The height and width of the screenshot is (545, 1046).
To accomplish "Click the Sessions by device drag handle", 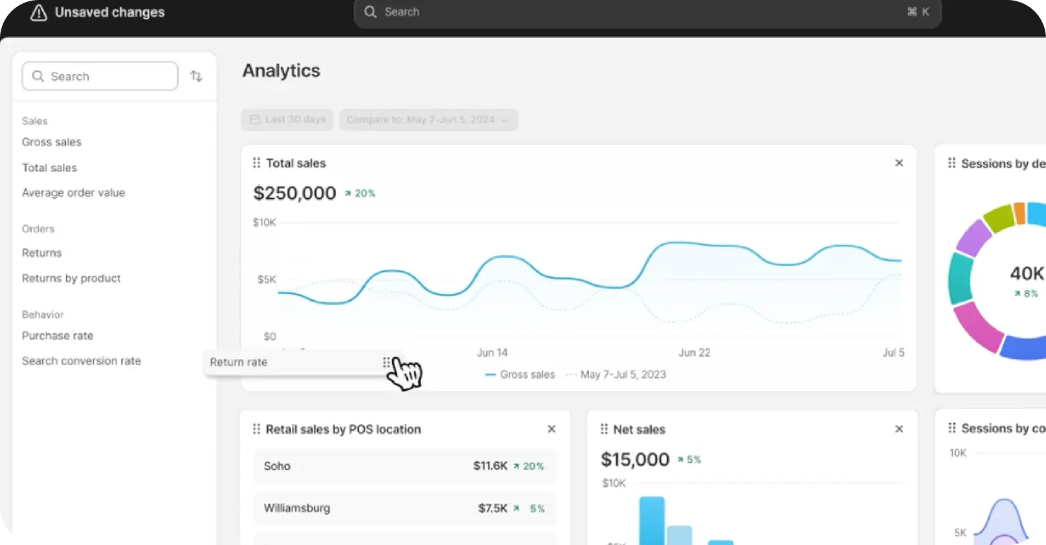I will click(x=951, y=163).
